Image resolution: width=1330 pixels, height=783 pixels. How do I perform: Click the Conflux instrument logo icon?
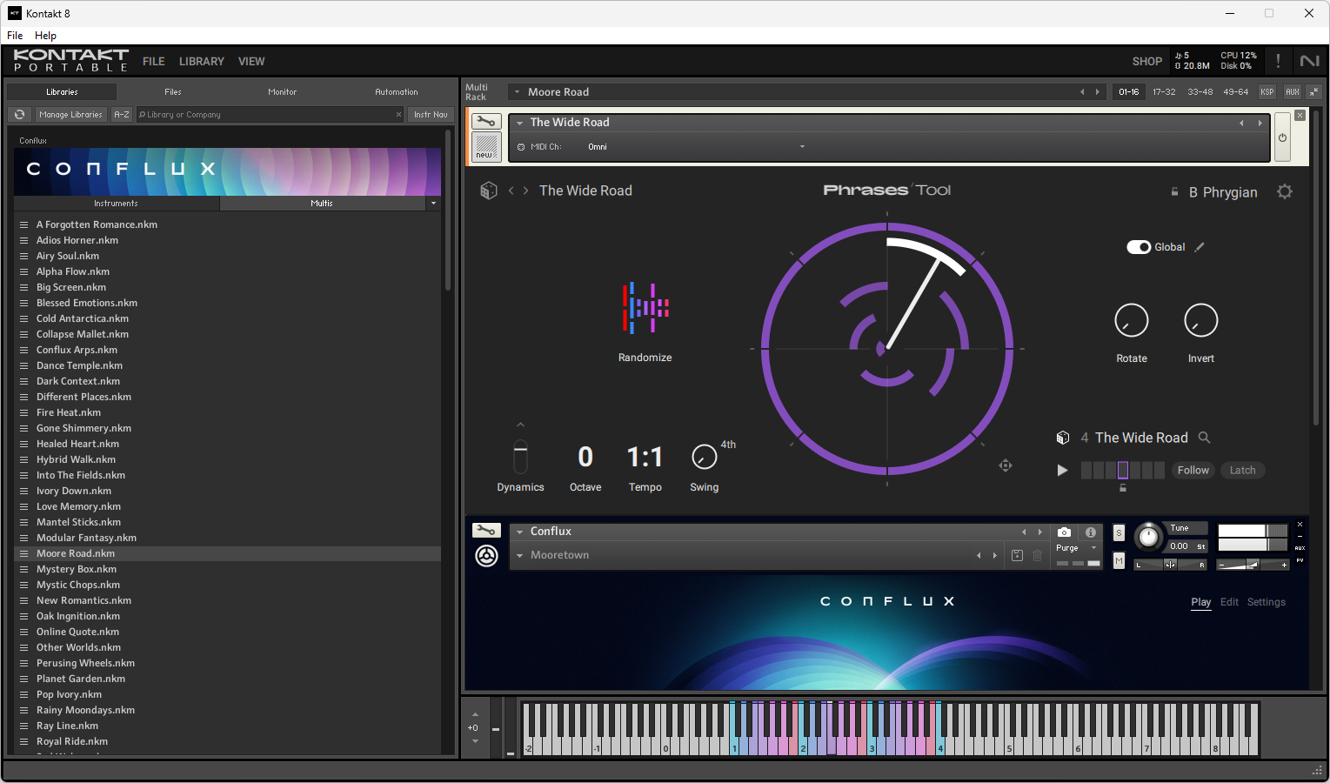coord(487,555)
